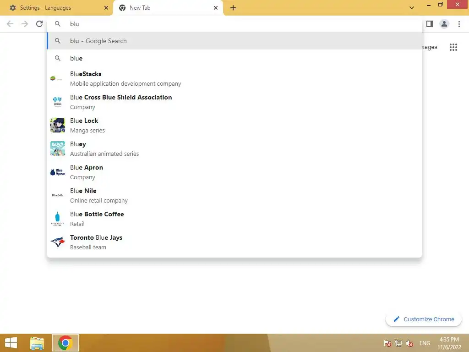Click the Blue Bottle Coffee logo
This screenshot has height=352, width=469.
point(57,219)
